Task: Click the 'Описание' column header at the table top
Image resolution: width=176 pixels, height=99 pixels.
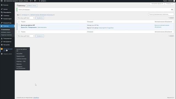Action: [x=90, y=22]
